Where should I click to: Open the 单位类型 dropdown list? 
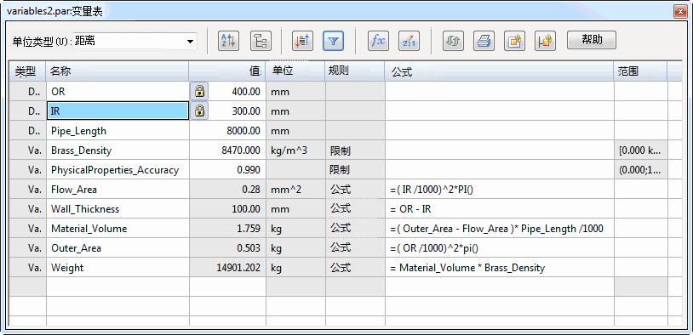point(190,42)
